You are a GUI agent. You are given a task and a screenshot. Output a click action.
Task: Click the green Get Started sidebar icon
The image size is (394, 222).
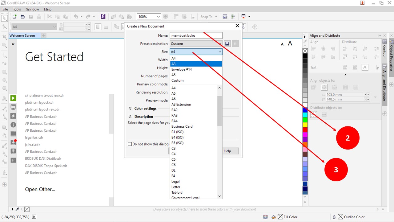pyautogui.click(x=13, y=98)
